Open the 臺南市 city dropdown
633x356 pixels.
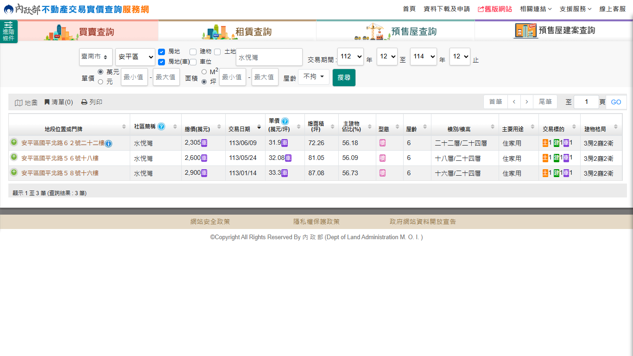tap(95, 57)
